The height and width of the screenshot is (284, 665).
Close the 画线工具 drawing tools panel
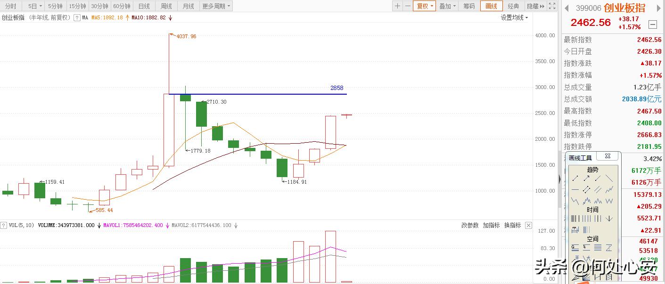(608, 156)
